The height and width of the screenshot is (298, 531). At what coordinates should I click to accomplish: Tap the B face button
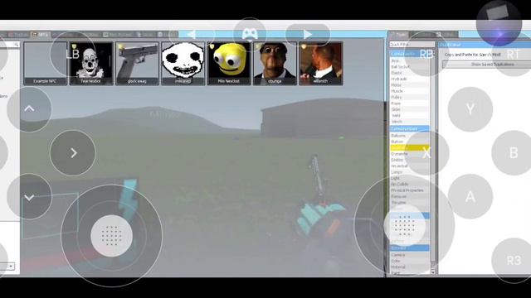pyautogui.click(x=514, y=152)
